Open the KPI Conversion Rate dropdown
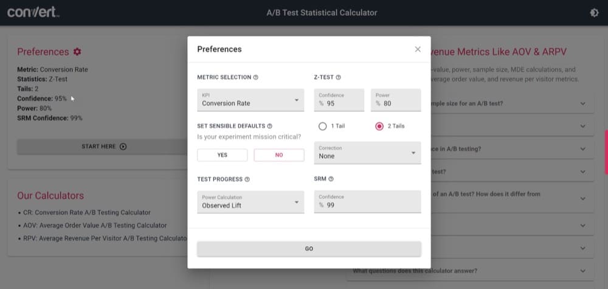Image resolution: width=608 pixels, height=289 pixels. tap(250, 100)
